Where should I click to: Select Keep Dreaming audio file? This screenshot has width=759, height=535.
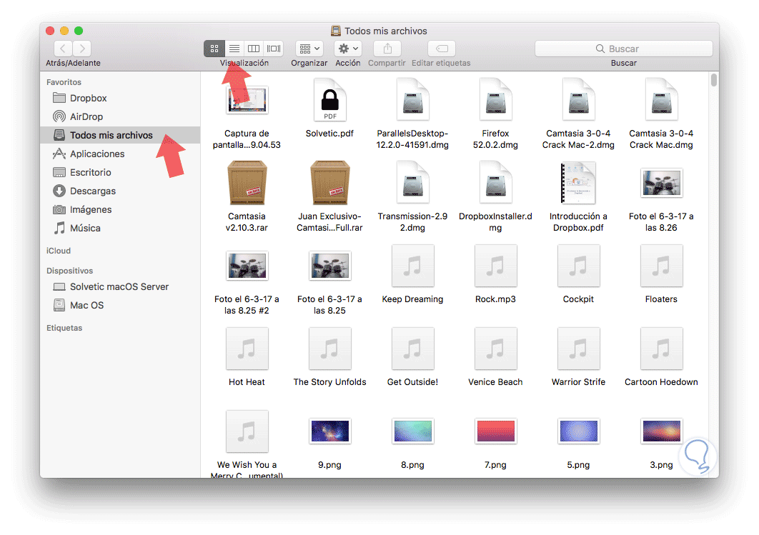pyautogui.click(x=412, y=266)
